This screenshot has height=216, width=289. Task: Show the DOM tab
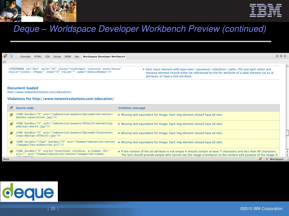point(68,57)
